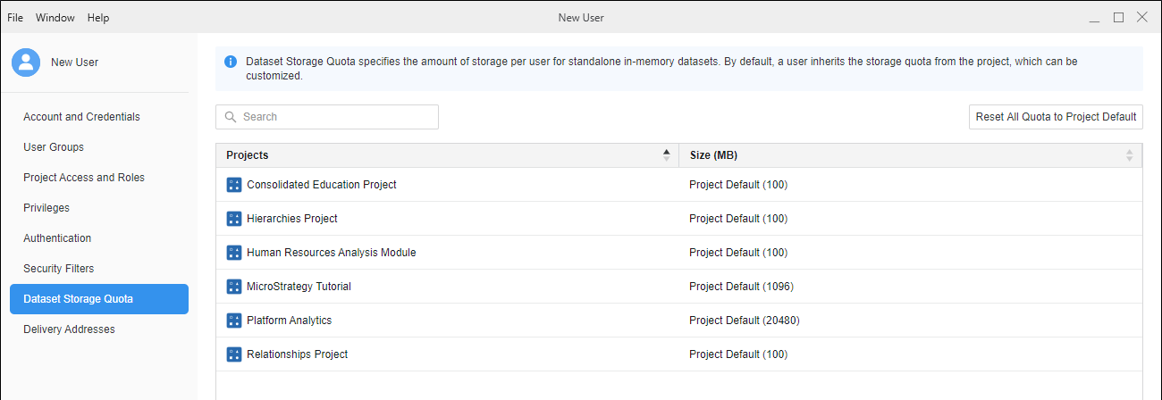Image resolution: width=1162 pixels, height=400 pixels.
Task: Click the Platform Analytics project icon
Action: click(234, 321)
